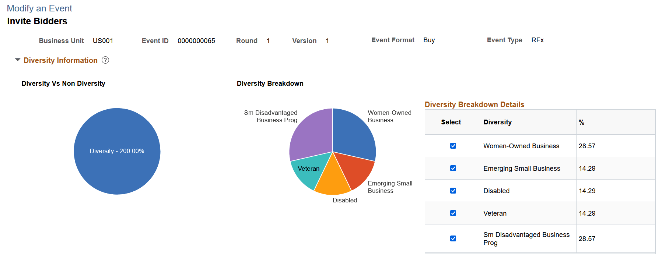Click the 14.29 value in Veteran row

click(587, 213)
